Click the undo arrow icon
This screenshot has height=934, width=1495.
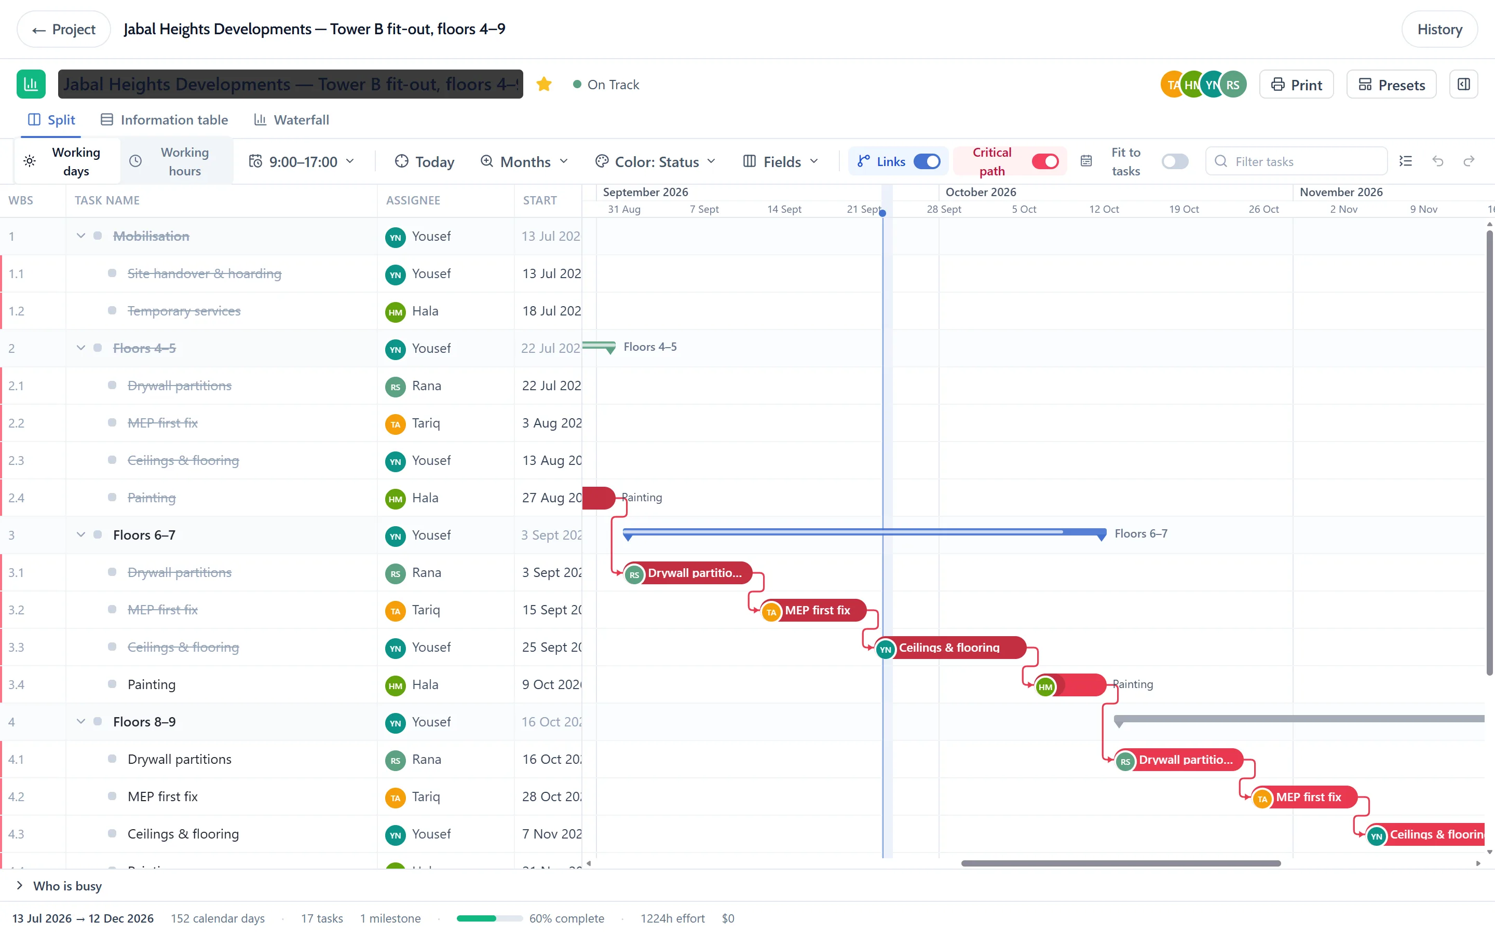tap(1437, 161)
